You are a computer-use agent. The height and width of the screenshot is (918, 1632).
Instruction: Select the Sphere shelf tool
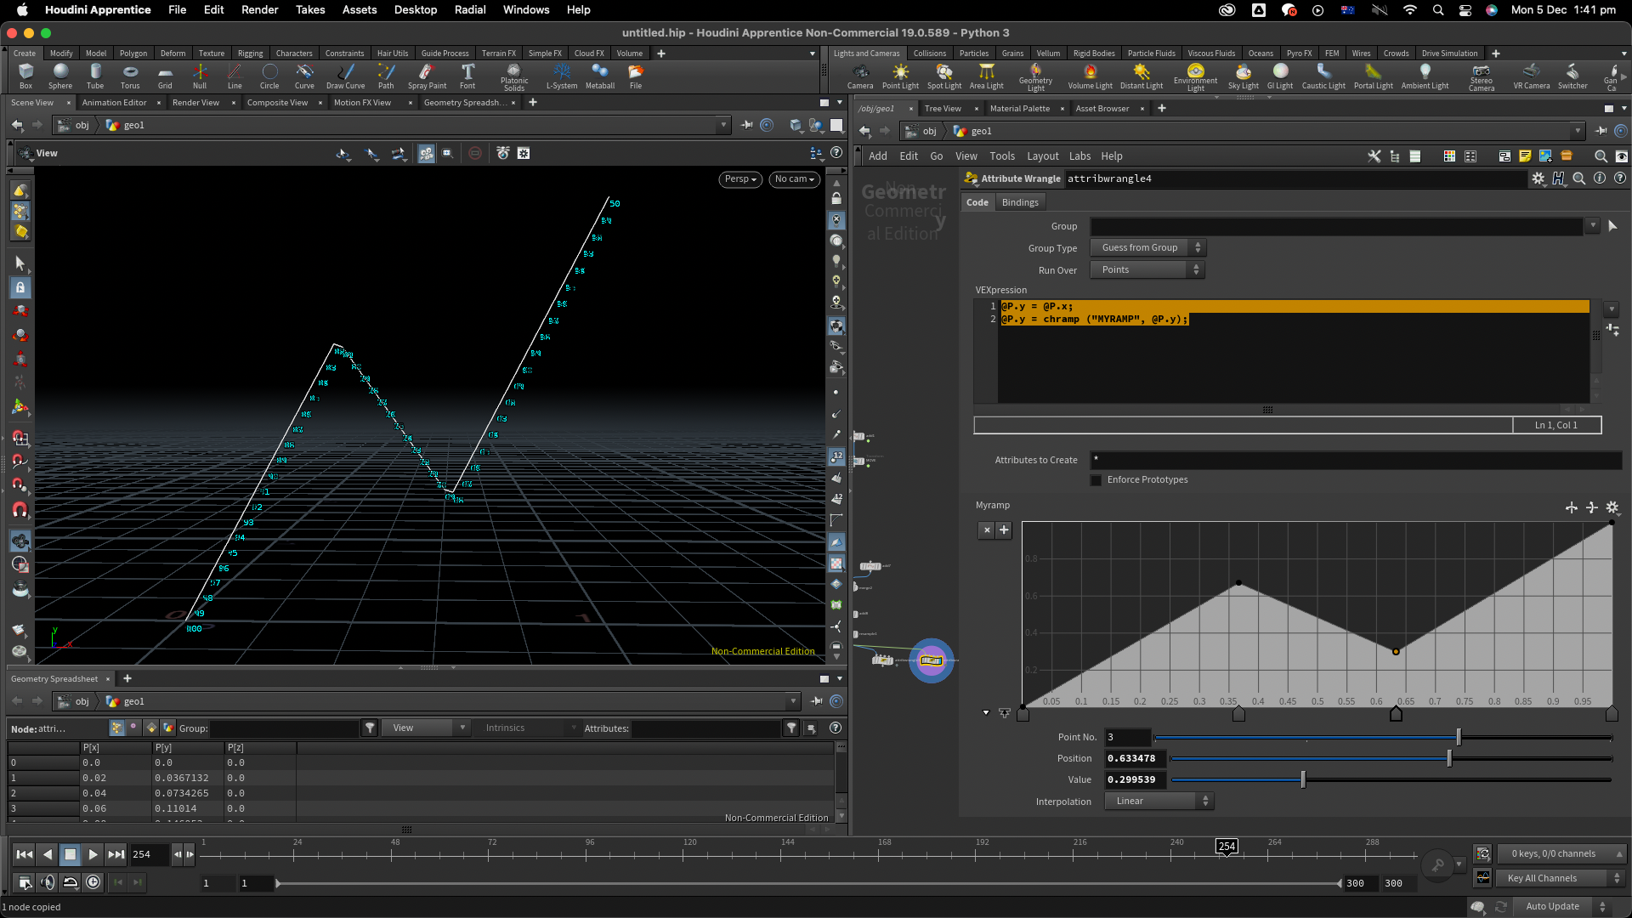click(x=59, y=75)
